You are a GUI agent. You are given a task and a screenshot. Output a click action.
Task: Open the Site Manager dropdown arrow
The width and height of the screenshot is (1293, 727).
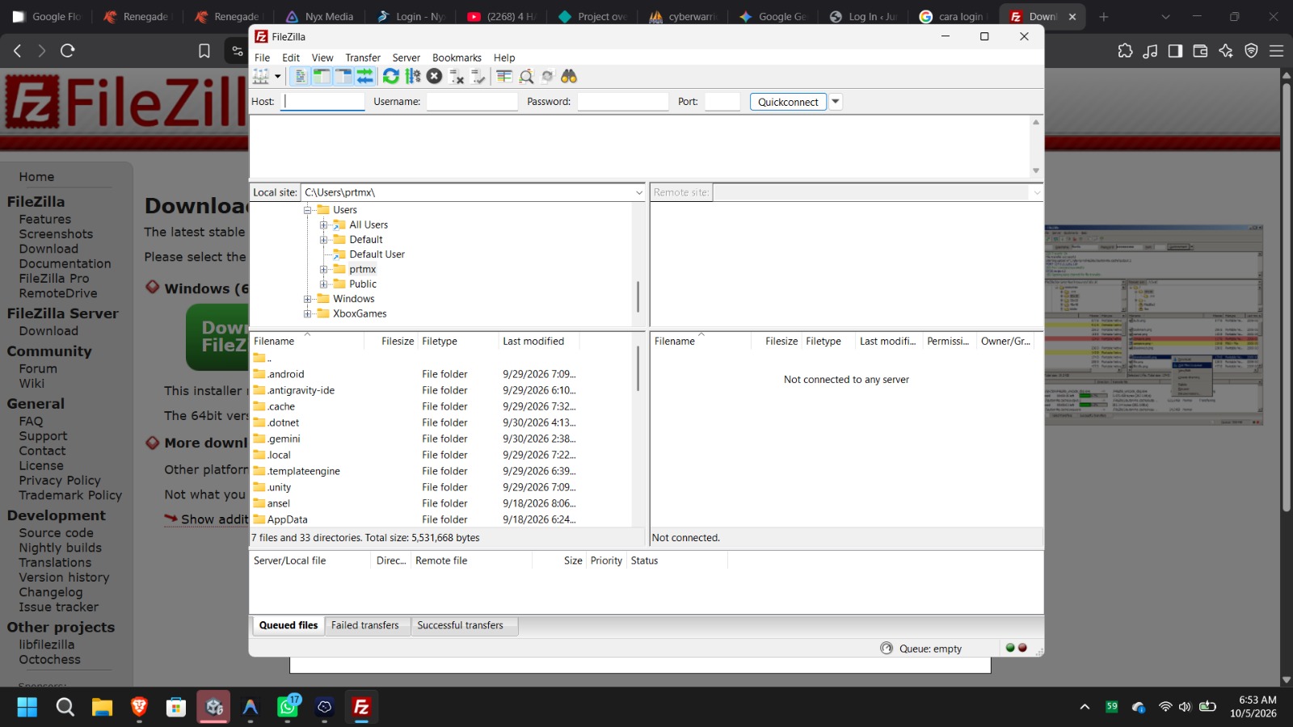pyautogui.click(x=277, y=76)
